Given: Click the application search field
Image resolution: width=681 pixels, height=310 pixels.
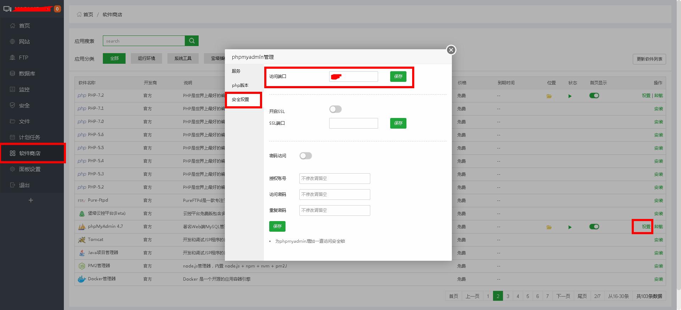Looking at the screenshot, I should (x=144, y=41).
